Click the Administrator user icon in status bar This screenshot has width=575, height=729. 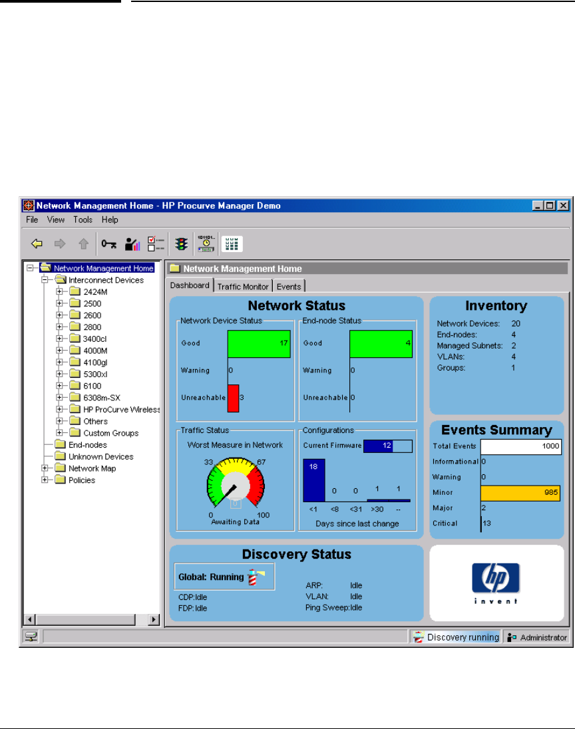pos(512,637)
